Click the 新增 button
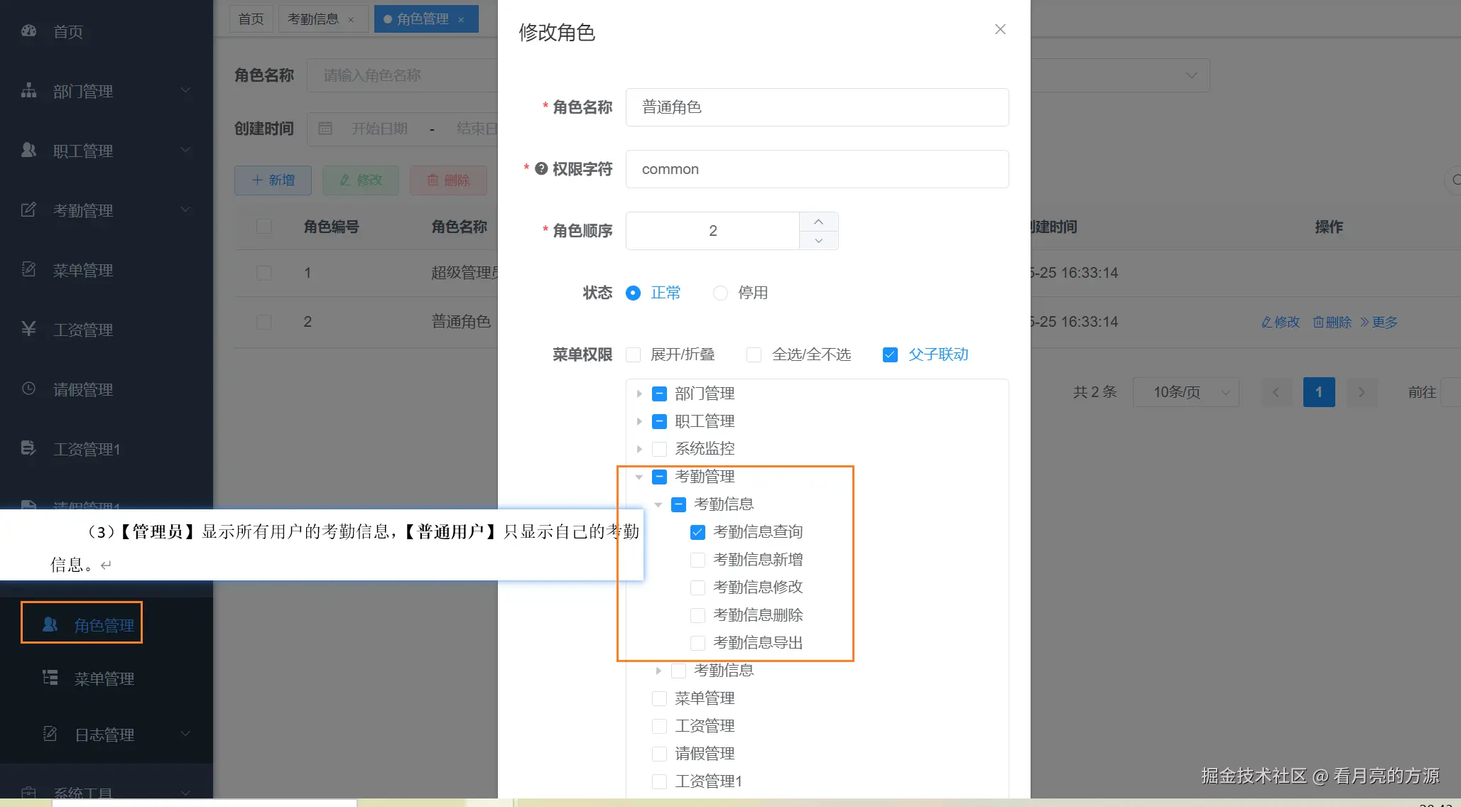Image resolution: width=1461 pixels, height=807 pixels. (x=273, y=180)
